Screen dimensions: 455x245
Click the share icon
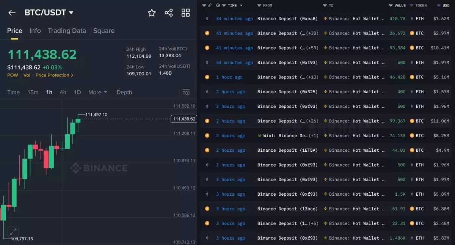click(169, 13)
